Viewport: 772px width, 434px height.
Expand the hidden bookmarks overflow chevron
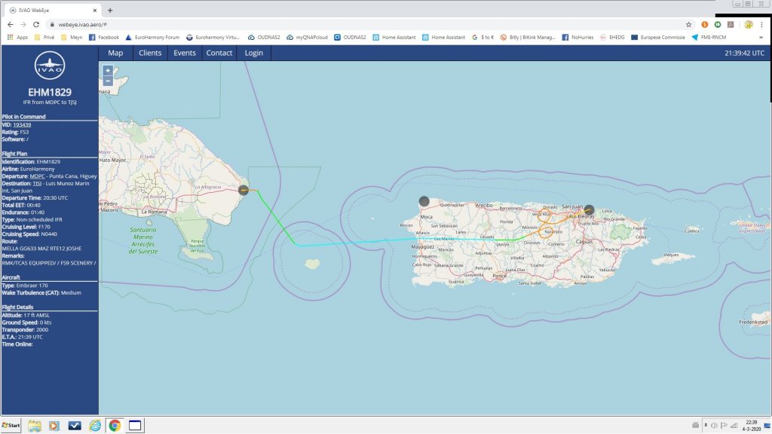[x=761, y=37]
